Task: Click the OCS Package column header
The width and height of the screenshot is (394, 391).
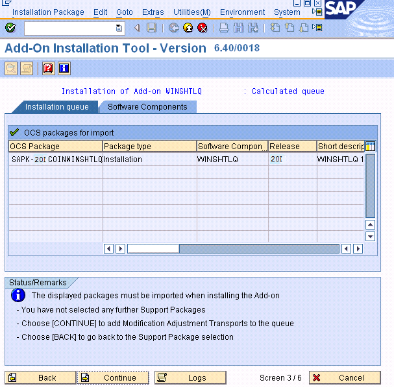Action: (56, 146)
